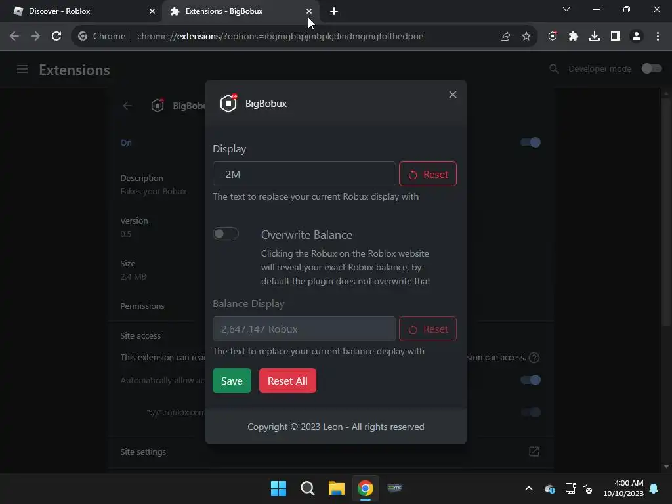Image resolution: width=672 pixels, height=504 pixels.
Task: Click the BigBobux logo in the dialog
Action: click(228, 103)
